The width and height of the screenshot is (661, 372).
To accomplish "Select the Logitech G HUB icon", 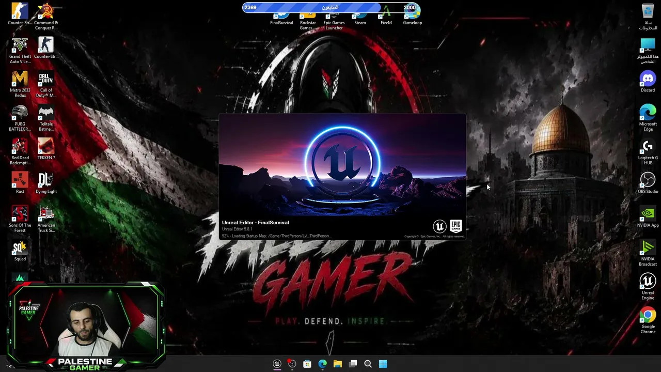I will click(x=648, y=151).
